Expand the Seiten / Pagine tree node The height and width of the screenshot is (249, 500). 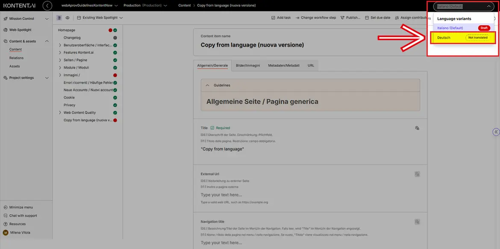(x=60, y=60)
